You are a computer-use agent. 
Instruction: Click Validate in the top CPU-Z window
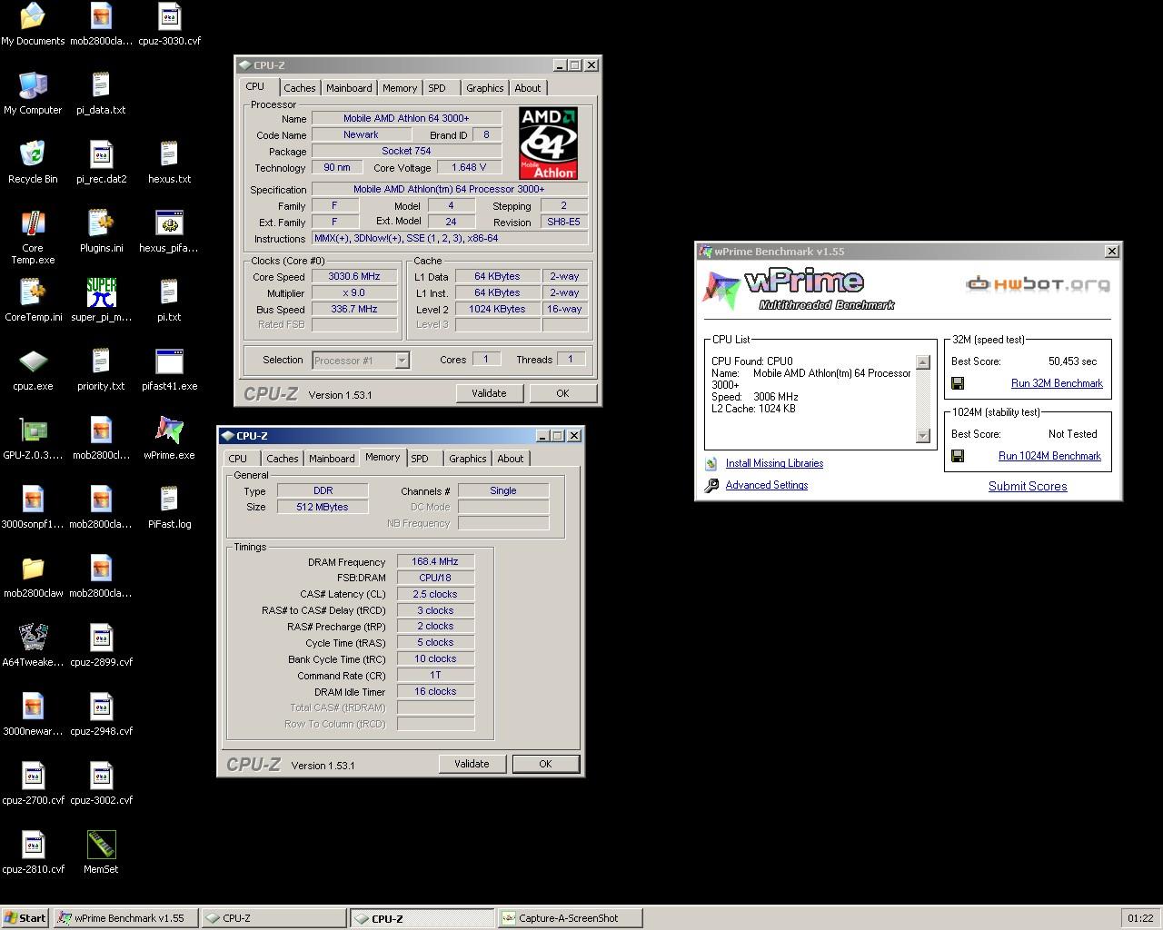point(489,393)
